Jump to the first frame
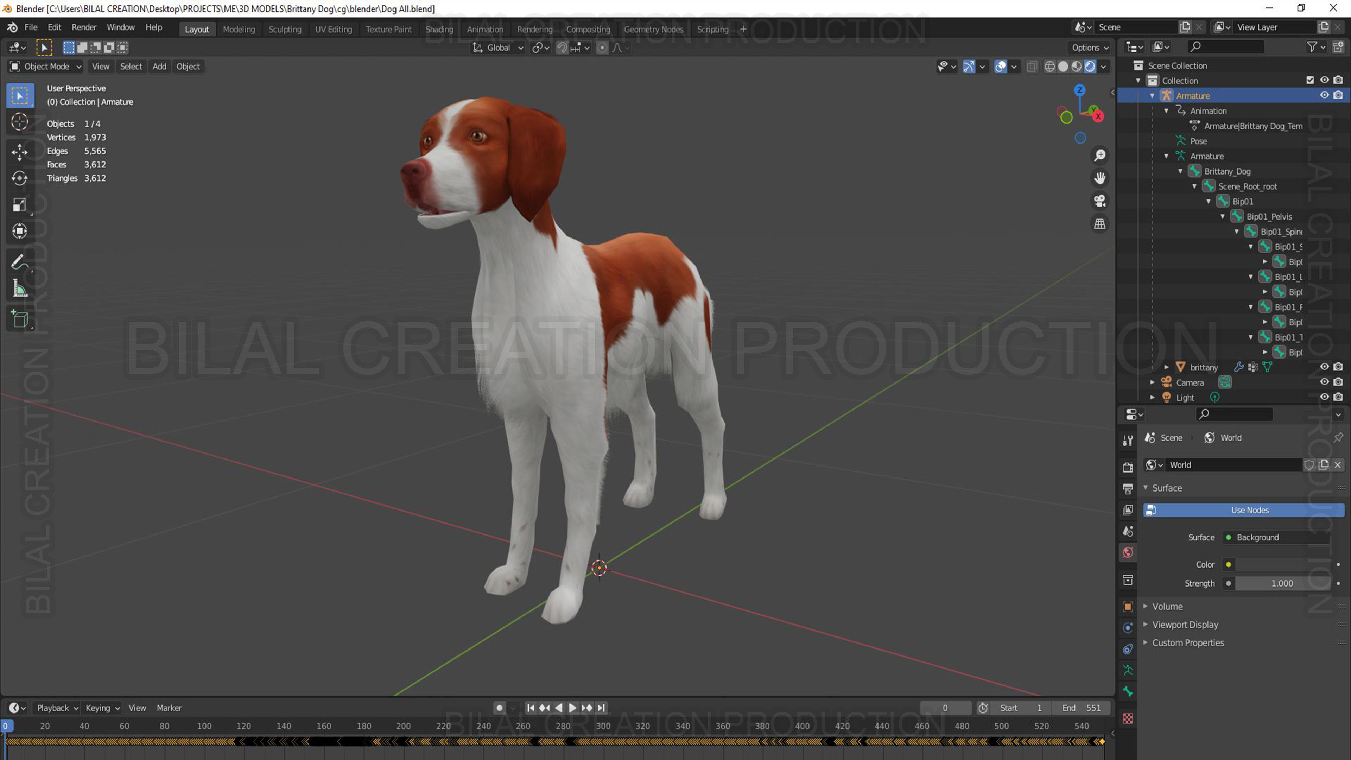 click(x=531, y=708)
